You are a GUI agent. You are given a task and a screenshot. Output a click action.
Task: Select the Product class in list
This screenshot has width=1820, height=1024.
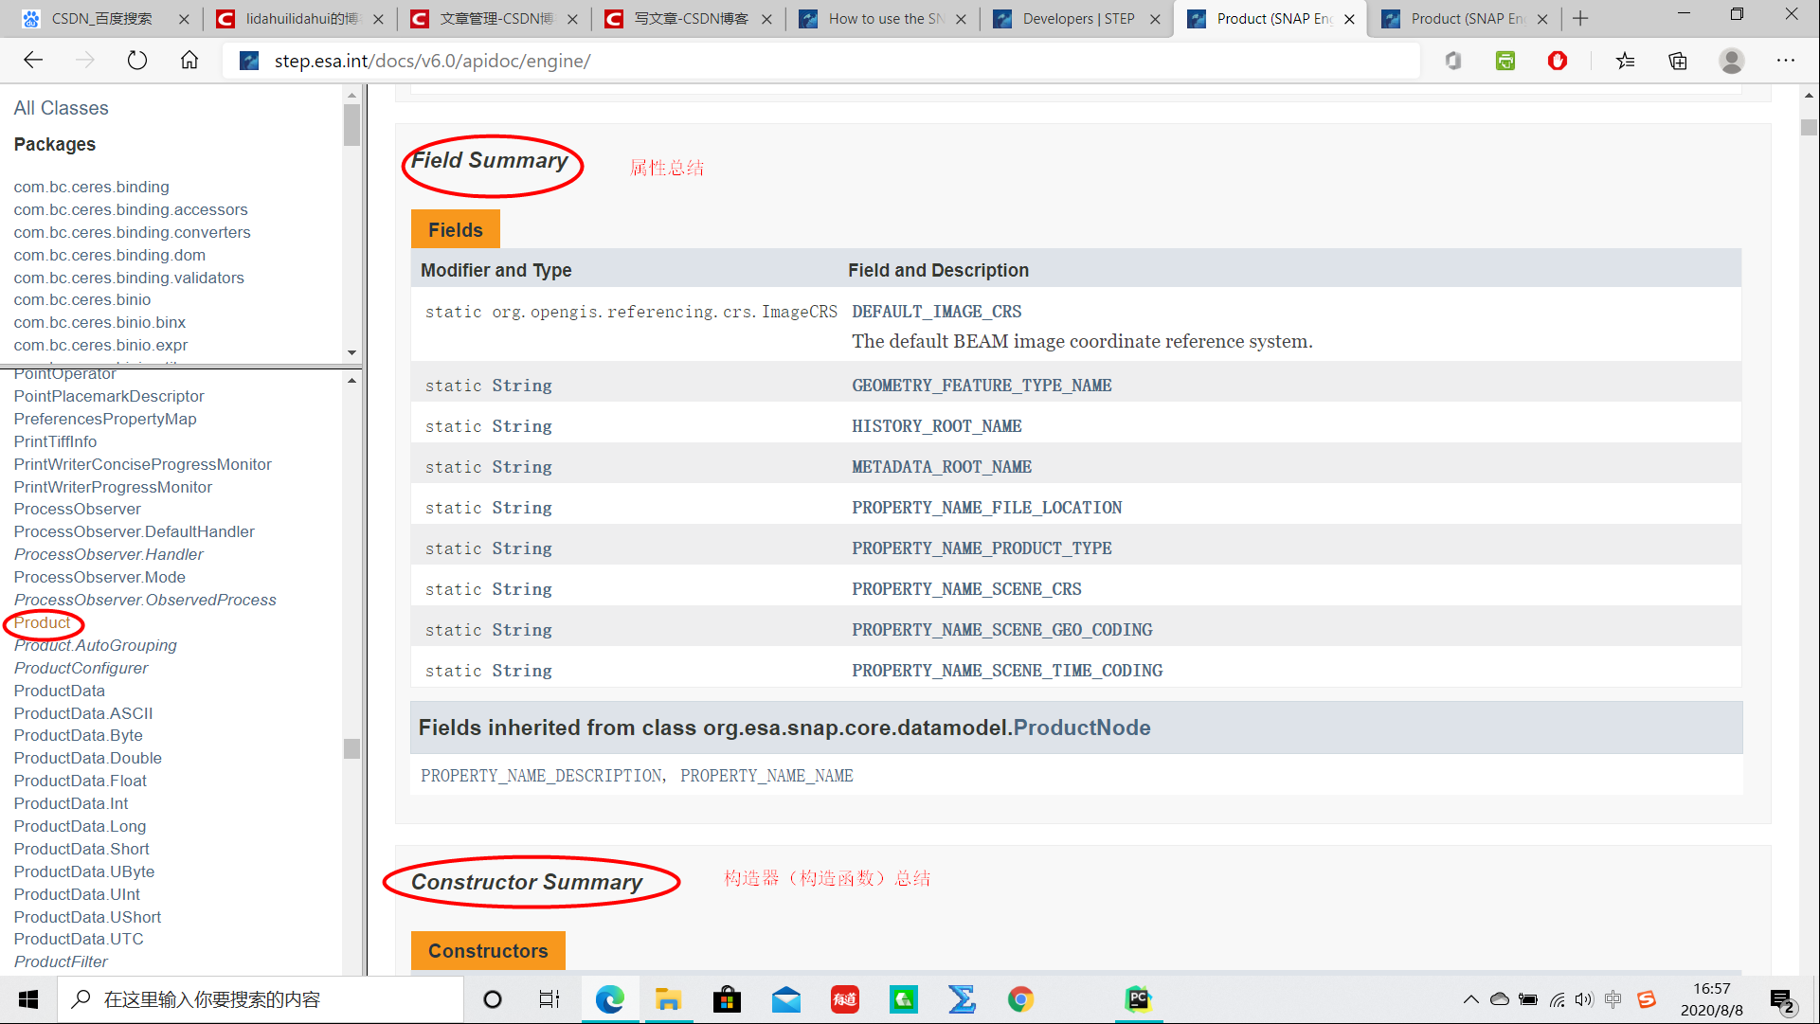pos(42,623)
